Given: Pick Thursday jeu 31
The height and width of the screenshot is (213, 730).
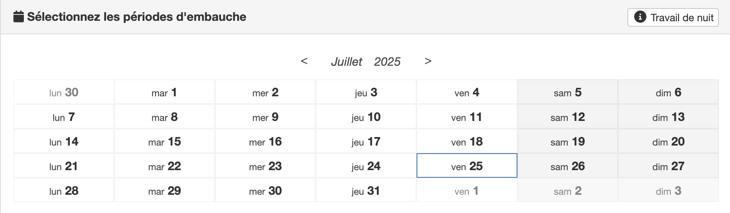Looking at the screenshot, I should pyautogui.click(x=366, y=191).
